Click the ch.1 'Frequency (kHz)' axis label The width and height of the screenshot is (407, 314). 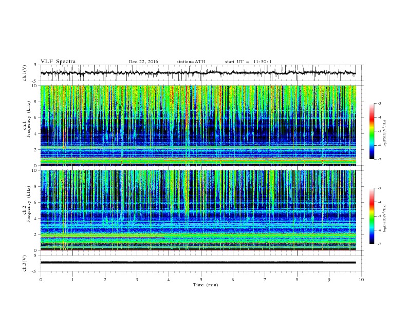click(29, 119)
